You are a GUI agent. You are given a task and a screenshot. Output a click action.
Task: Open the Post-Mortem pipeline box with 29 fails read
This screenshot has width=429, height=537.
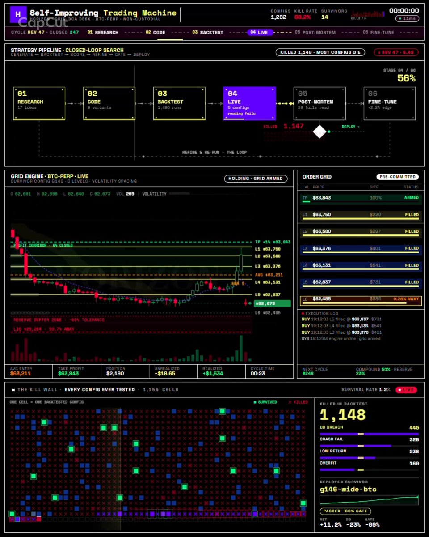pyautogui.click(x=320, y=103)
